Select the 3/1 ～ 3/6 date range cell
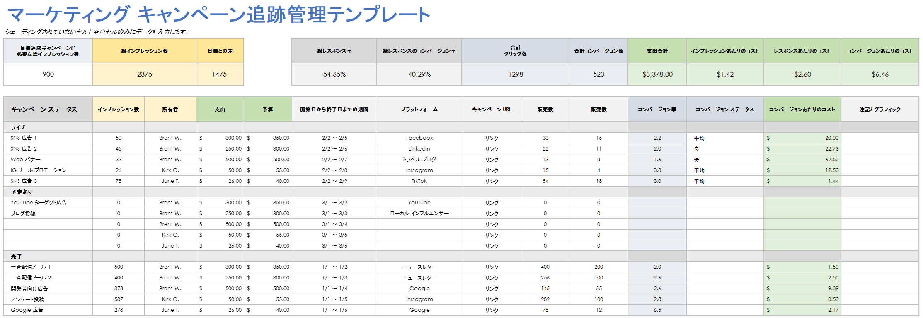923x318 pixels. tap(334, 246)
